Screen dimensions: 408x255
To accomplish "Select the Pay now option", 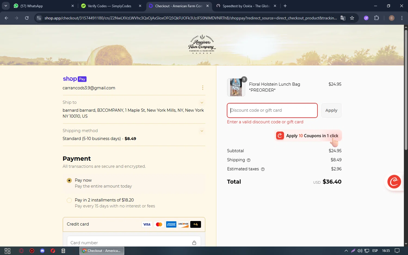I will click(x=69, y=180).
